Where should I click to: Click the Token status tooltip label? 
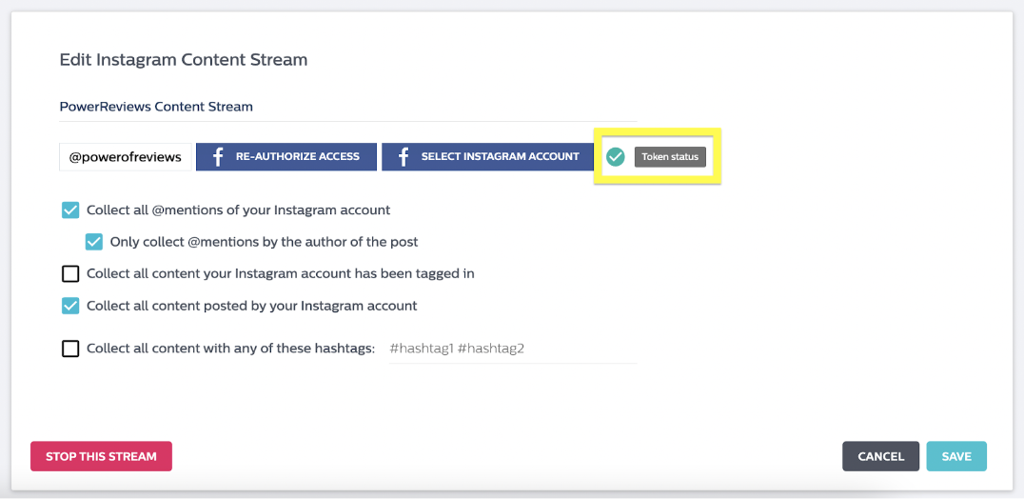tap(670, 157)
